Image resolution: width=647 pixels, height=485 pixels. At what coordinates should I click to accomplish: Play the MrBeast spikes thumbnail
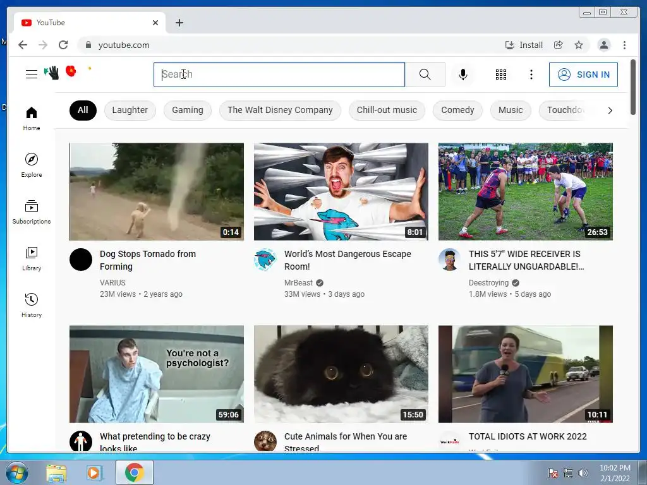pos(341,191)
